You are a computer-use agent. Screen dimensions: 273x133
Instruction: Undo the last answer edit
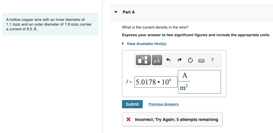[x=168, y=60]
